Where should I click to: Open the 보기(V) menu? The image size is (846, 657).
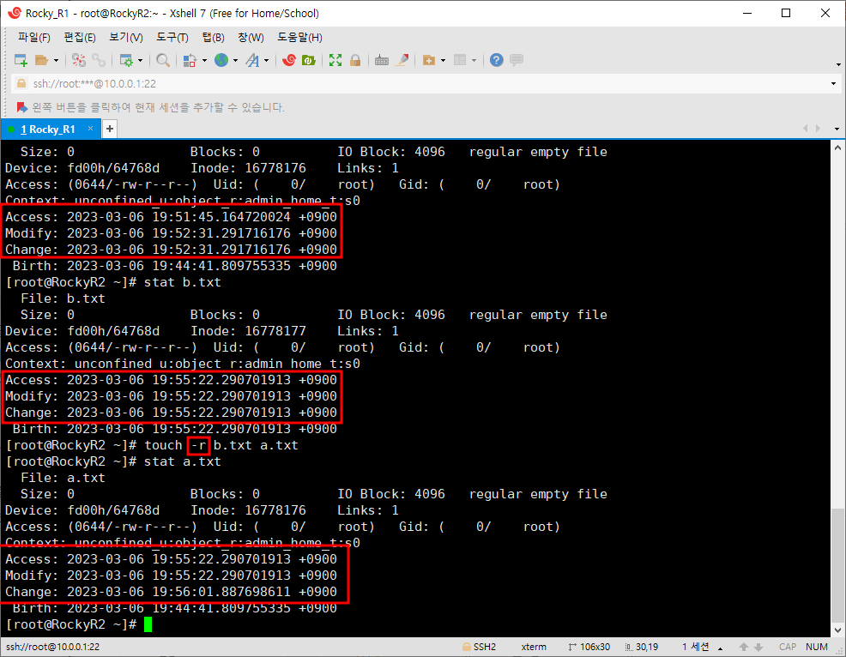tap(126, 37)
